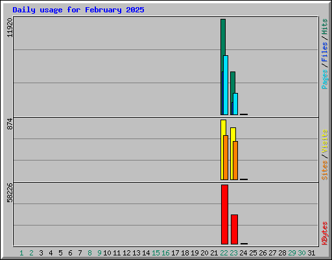The width and height of the screenshot is (332, 260).
Task: Click the red KBytes bar for day 22
Action: (224, 214)
